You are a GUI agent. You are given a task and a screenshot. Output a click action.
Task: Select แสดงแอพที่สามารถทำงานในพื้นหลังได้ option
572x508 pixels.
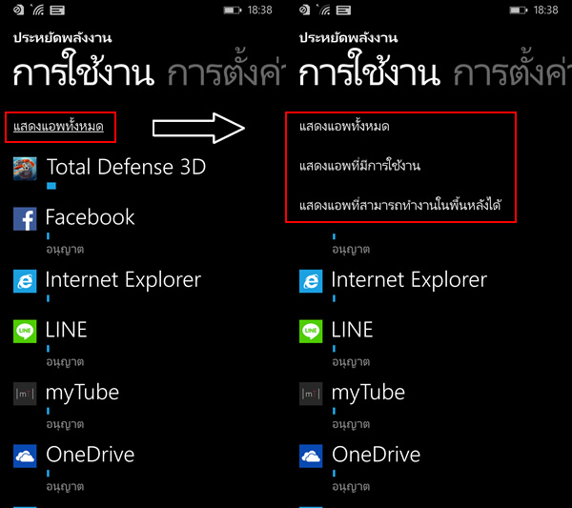(400, 205)
